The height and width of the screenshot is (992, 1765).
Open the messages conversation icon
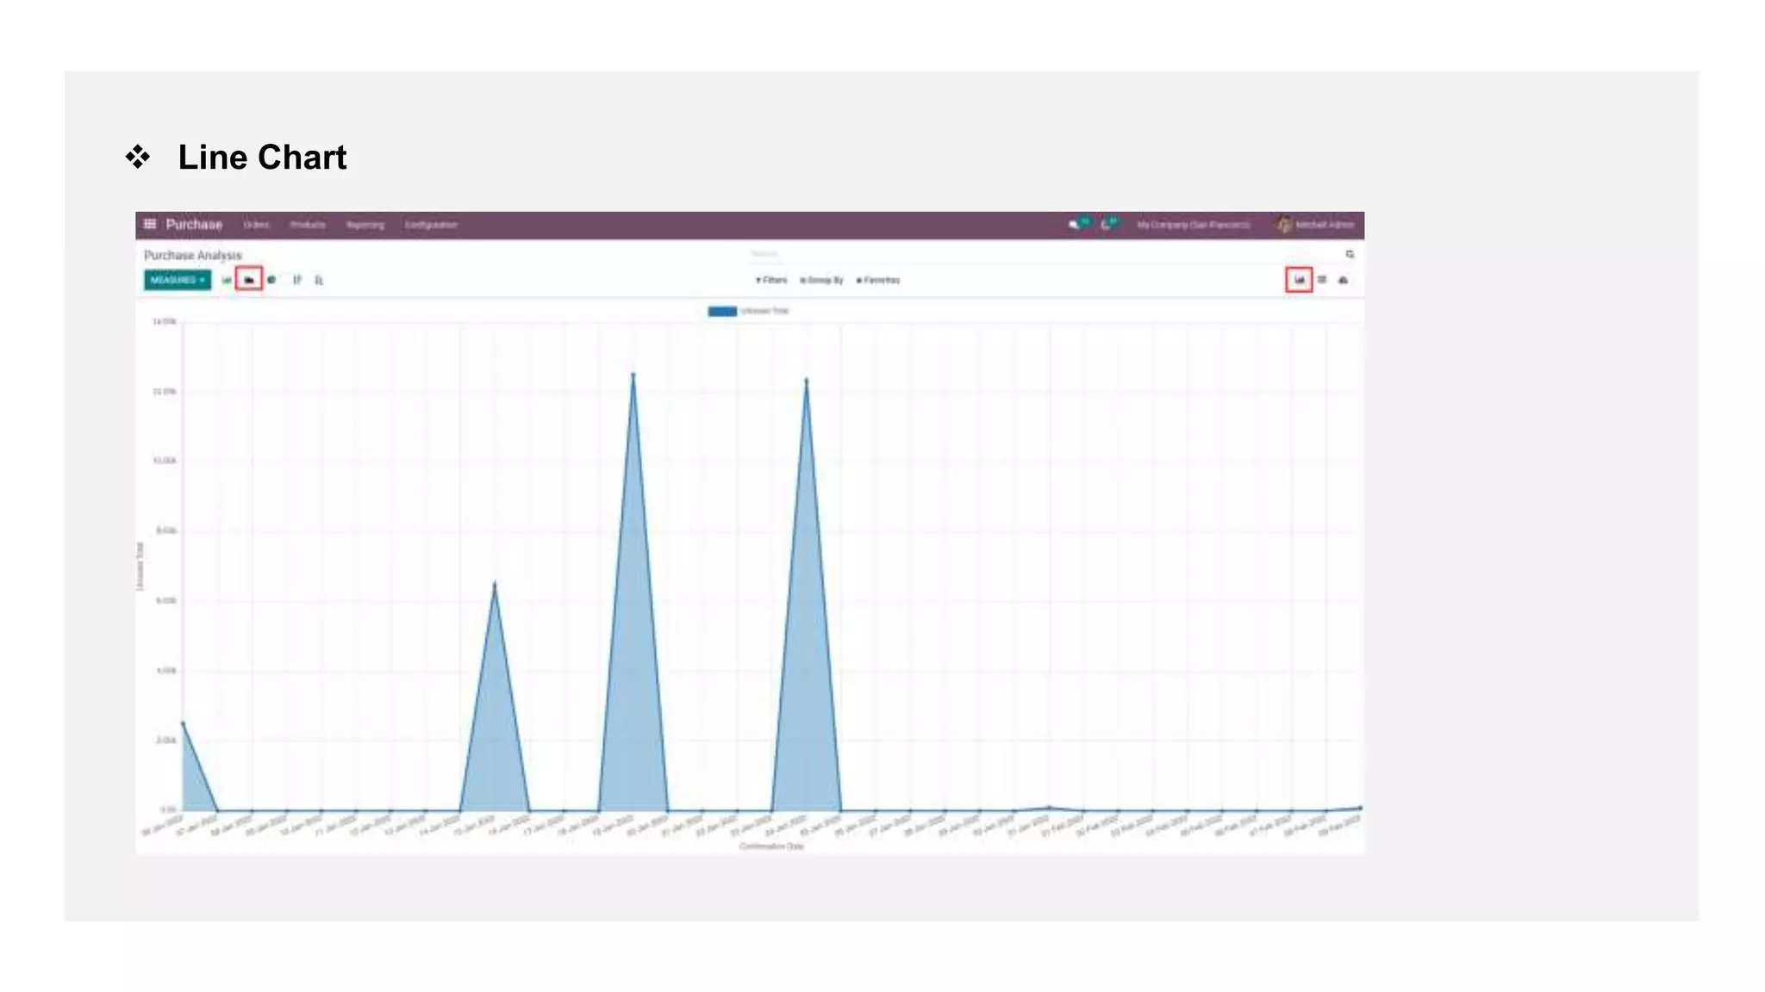click(x=1074, y=225)
